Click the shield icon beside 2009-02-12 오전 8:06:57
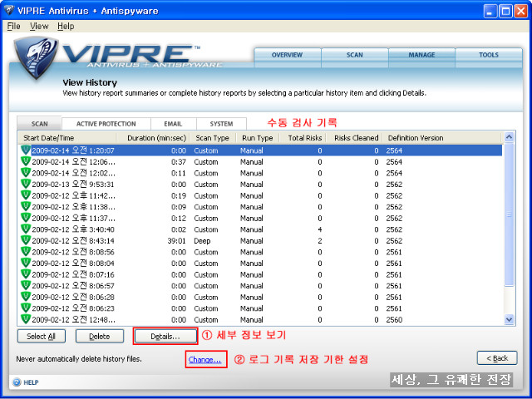This screenshot has width=532, height=399. click(x=26, y=285)
